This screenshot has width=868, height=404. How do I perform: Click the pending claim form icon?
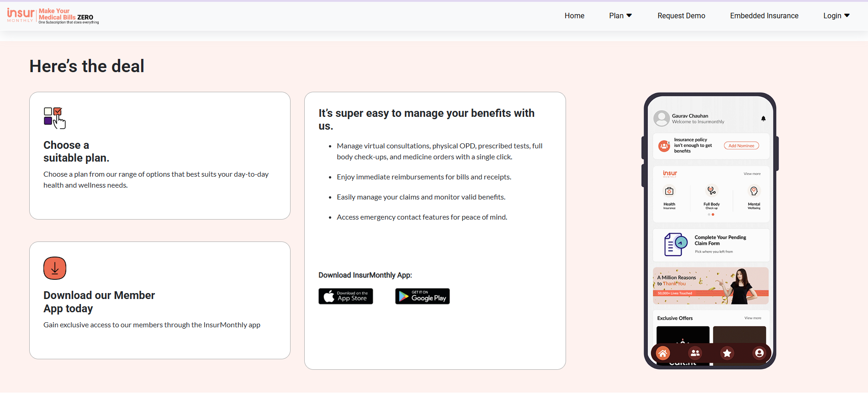click(676, 244)
